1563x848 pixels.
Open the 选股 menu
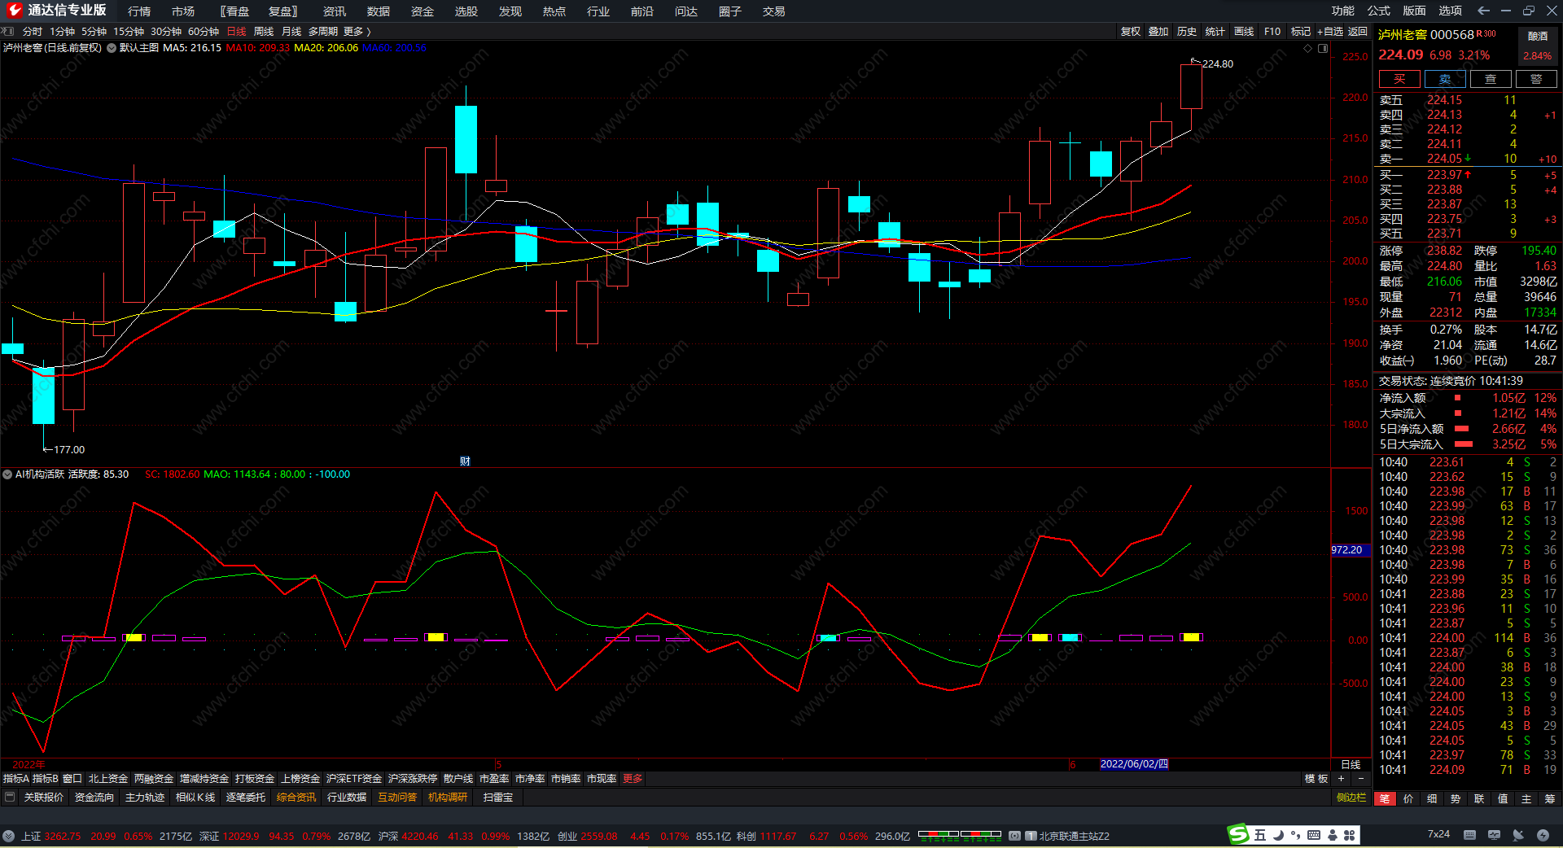(x=466, y=11)
